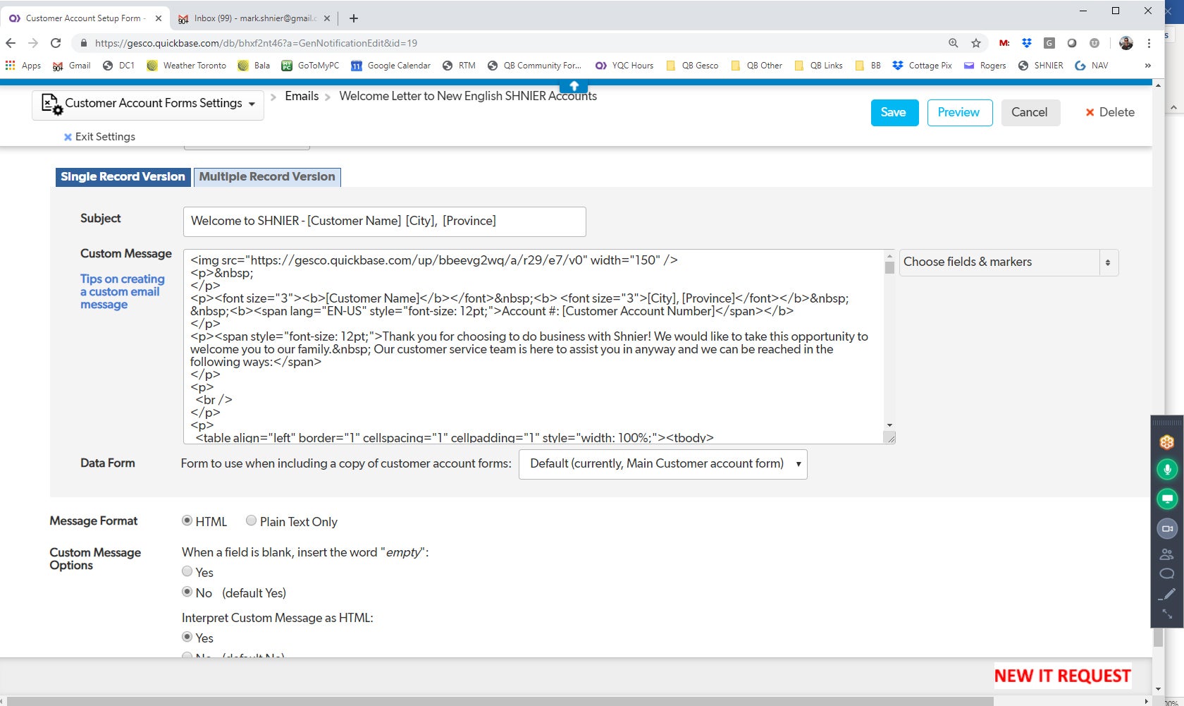Click Emails in breadcrumb

coord(302,96)
